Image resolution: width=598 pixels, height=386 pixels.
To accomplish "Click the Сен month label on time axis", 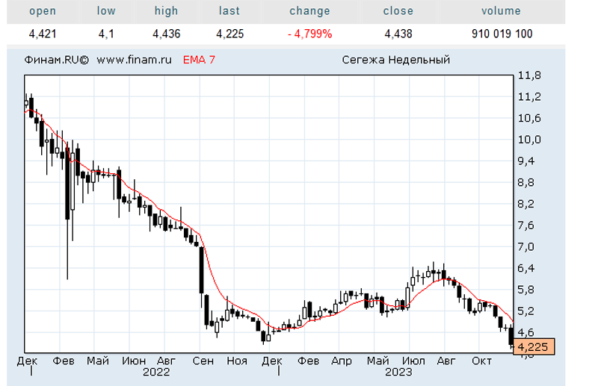I will [x=201, y=360].
